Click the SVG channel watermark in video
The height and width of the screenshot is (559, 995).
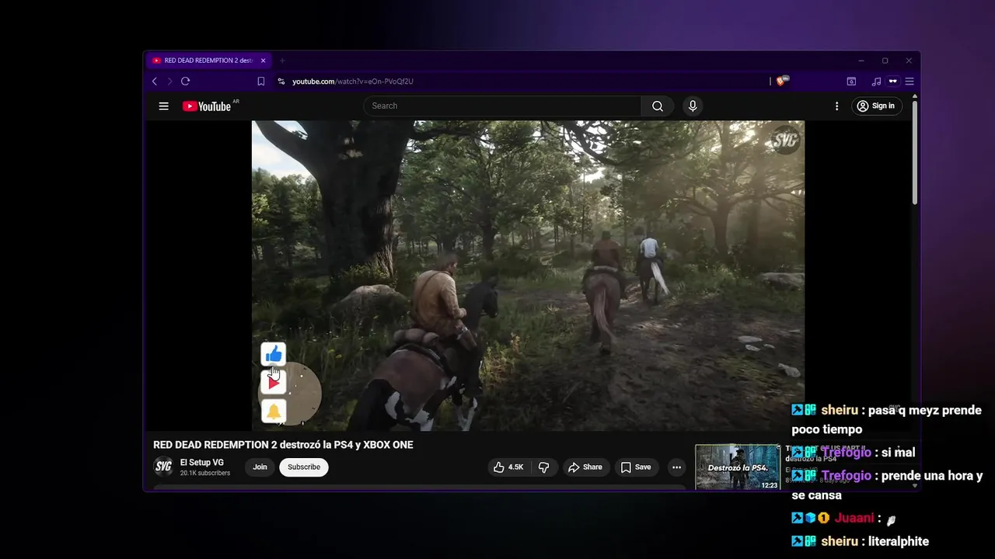click(785, 140)
